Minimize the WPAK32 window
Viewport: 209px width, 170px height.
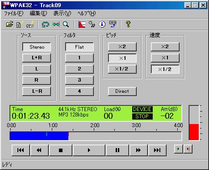click(188, 5)
